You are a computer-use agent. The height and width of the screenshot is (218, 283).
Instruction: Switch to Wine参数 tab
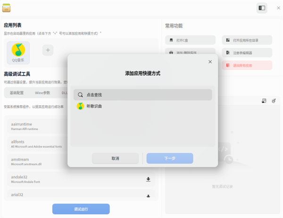[x=42, y=93]
